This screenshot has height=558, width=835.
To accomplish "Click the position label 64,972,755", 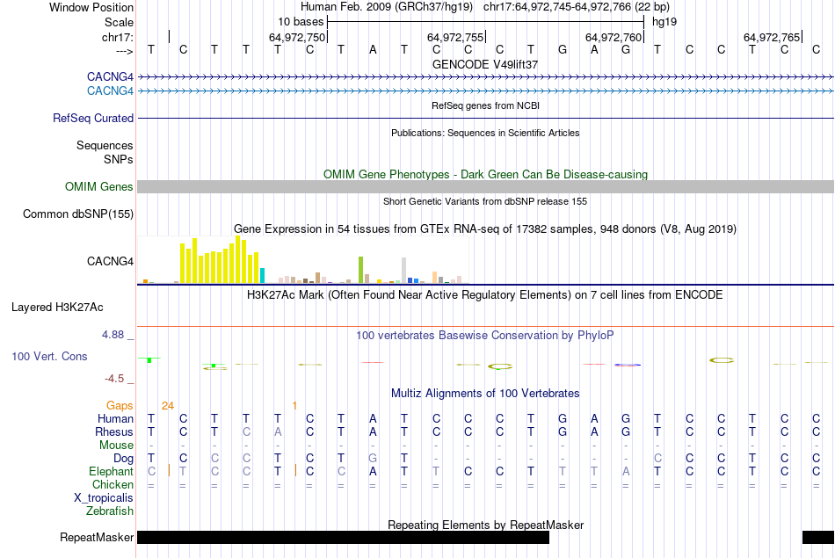I will tap(455, 37).
